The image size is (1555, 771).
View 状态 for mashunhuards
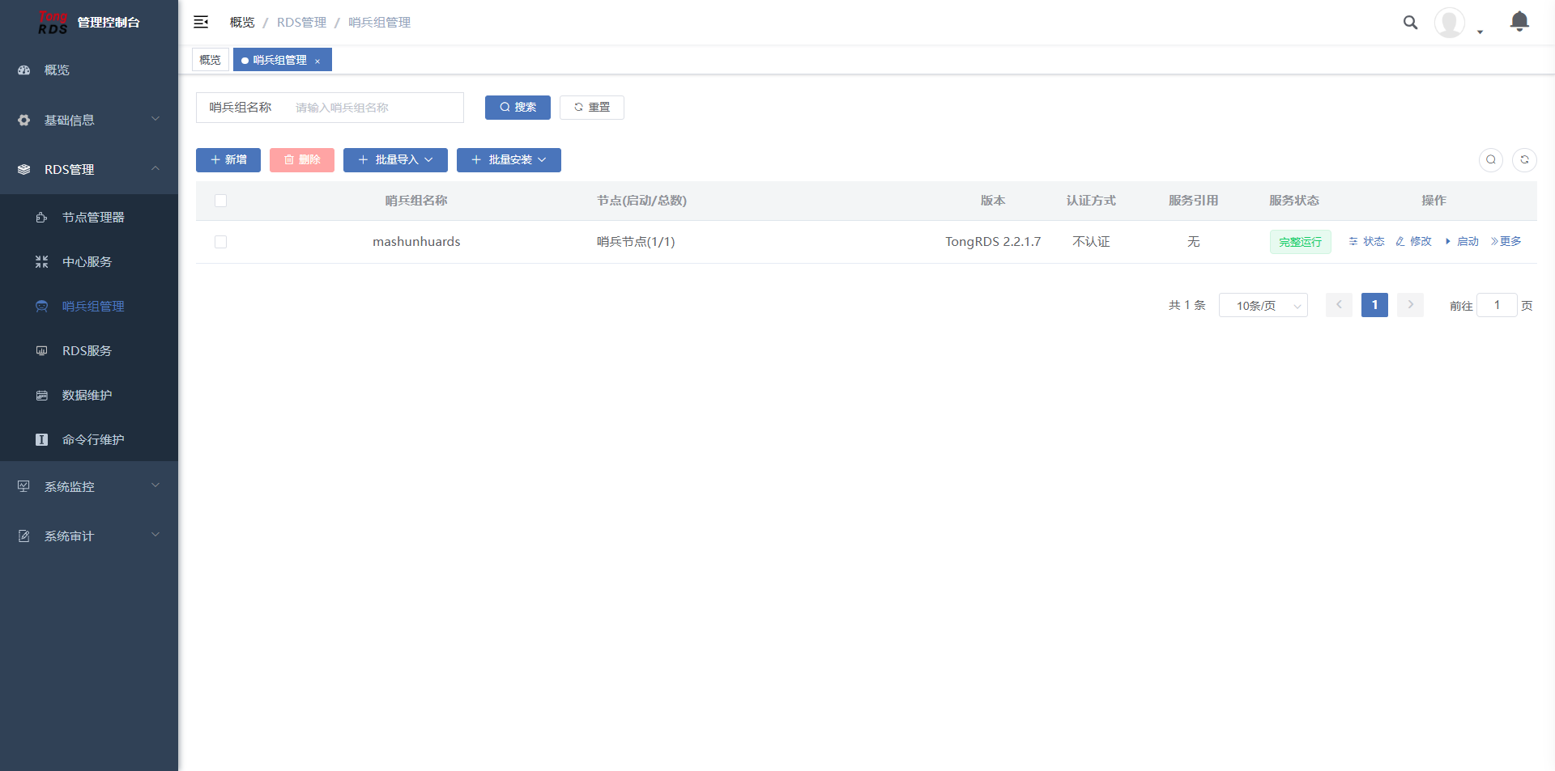point(1367,242)
